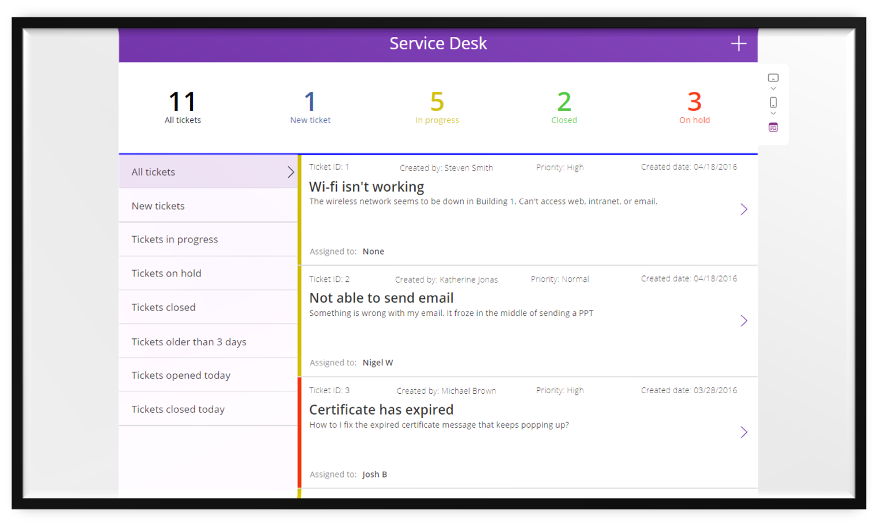878x526 pixels.
Task: Click "Ticket ID: 1" label
Action: pos(329,167)
